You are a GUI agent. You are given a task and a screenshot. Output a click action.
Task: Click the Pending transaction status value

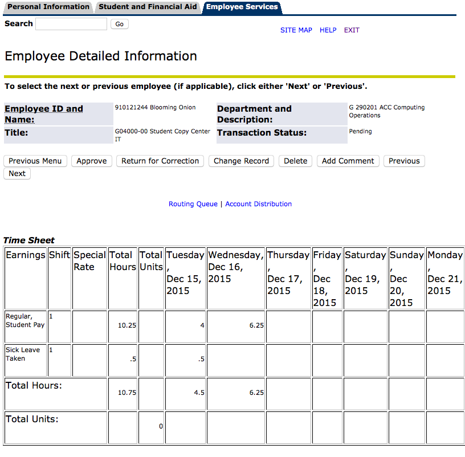360,132
